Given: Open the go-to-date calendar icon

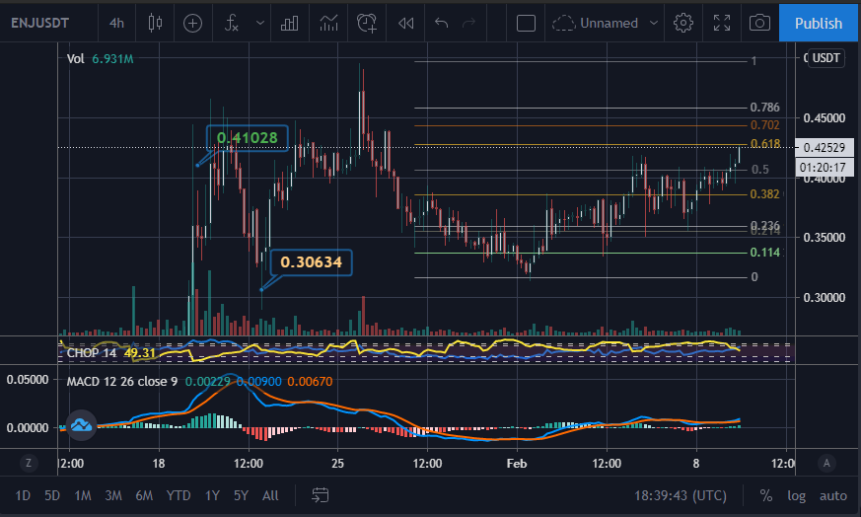Looking at the screenshot, I should click(x=321, y=495).
